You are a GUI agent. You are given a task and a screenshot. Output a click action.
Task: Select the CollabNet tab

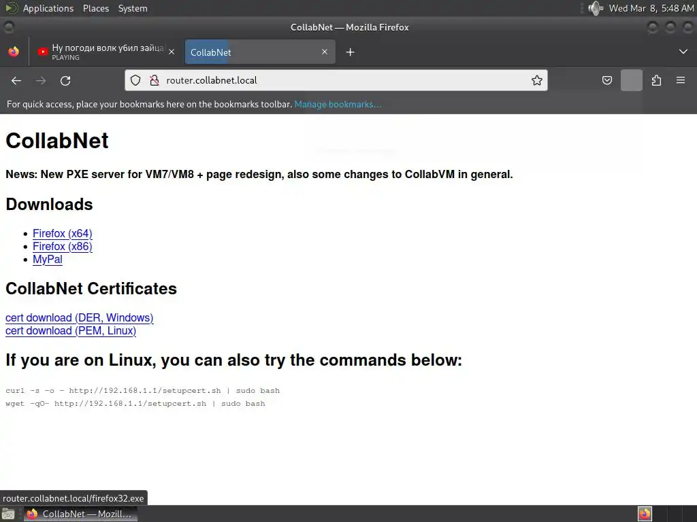coord(260,52)
